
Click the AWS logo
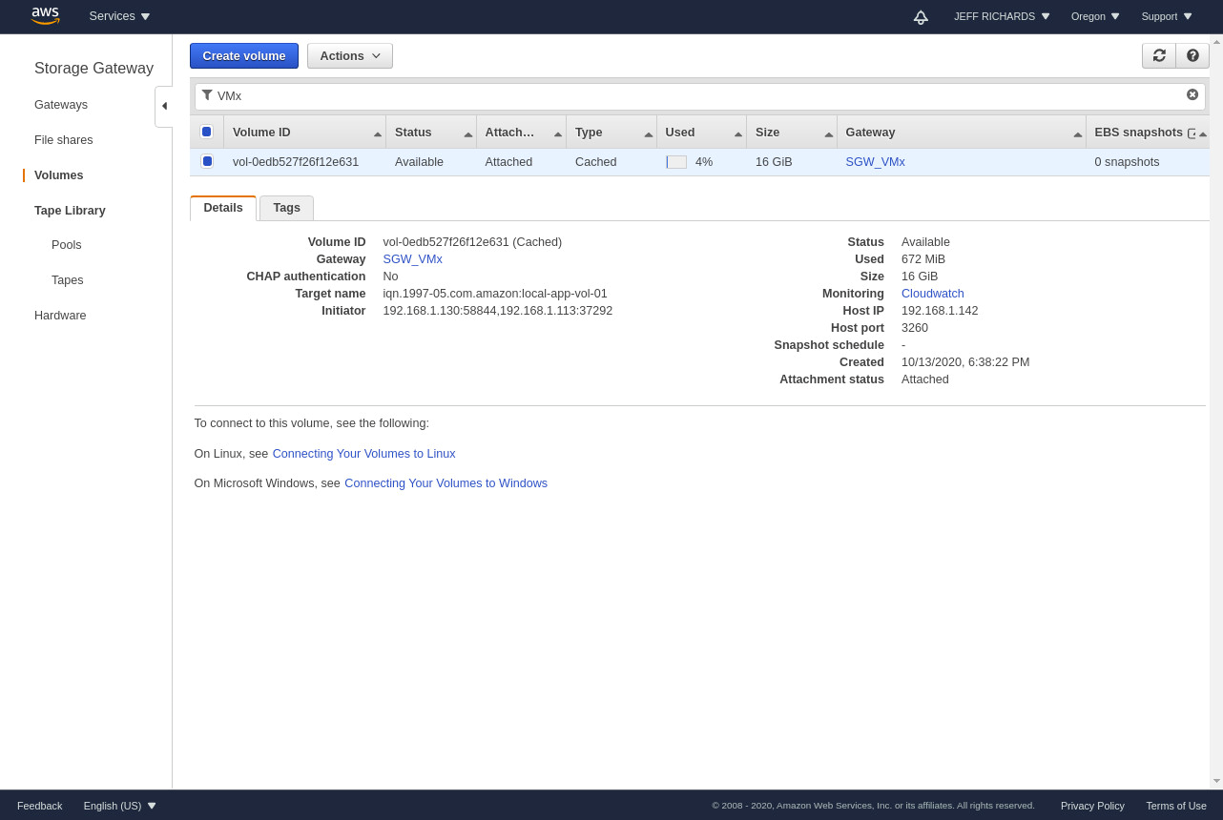(45, 16)
